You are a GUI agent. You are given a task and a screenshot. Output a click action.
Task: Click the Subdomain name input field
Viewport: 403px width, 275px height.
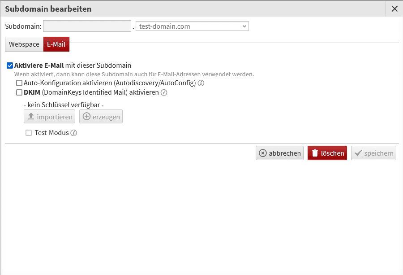click(x=87, y=26)
